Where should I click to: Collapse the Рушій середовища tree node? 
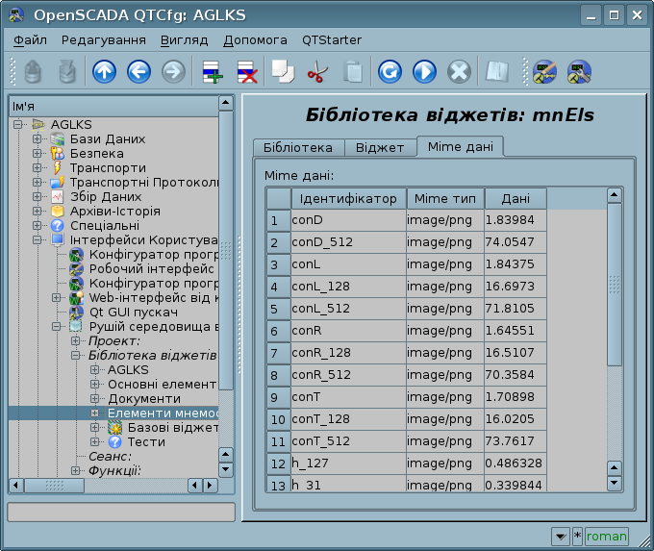[x=57, y=326]
